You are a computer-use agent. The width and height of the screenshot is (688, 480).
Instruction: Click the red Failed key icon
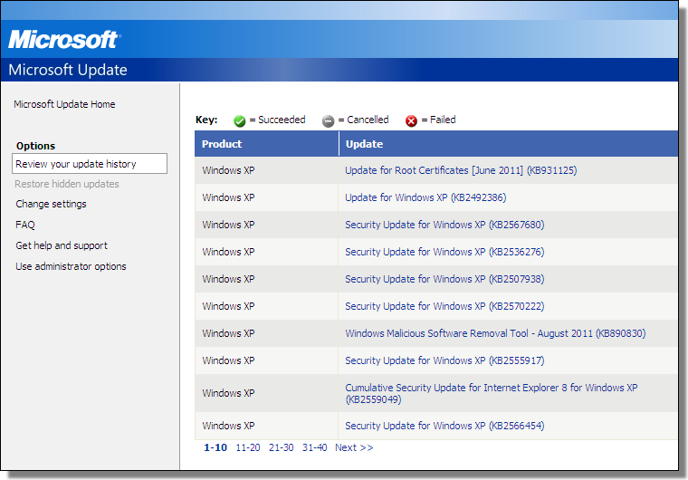(411, 120)
